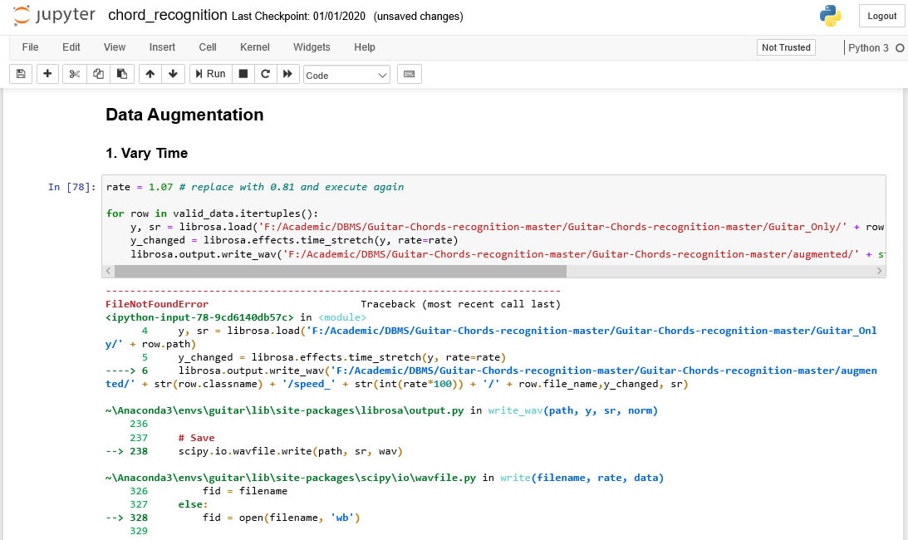Interrupt the kernel with stop icon

[243, 74]
